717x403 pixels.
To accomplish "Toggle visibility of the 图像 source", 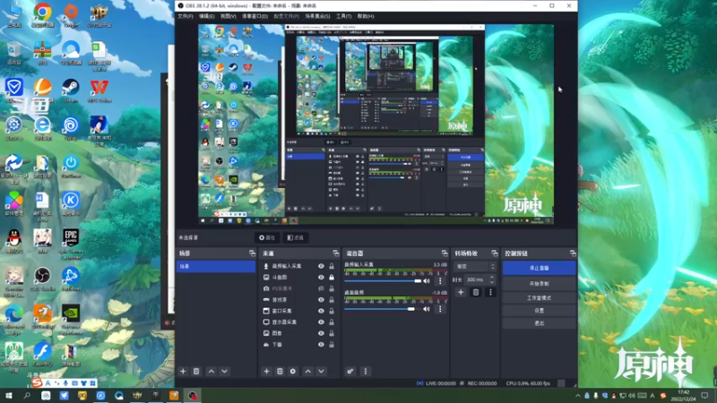I will click(321, 333).
